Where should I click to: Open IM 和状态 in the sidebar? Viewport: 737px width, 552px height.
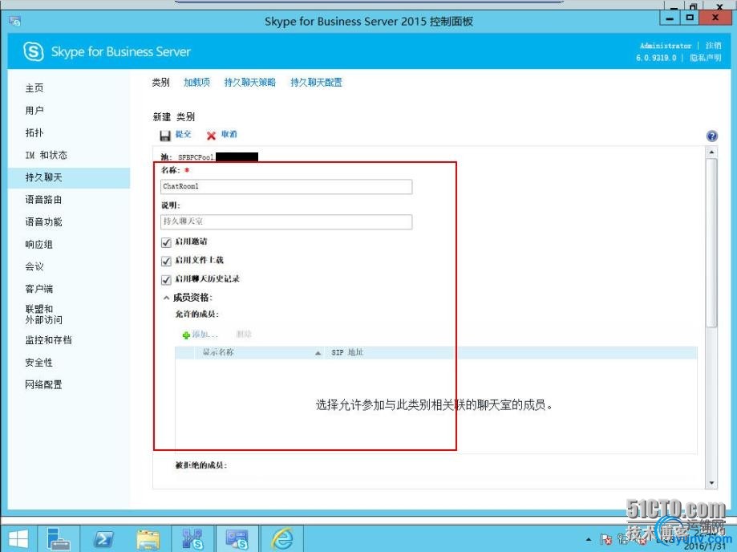click(46, 155)
